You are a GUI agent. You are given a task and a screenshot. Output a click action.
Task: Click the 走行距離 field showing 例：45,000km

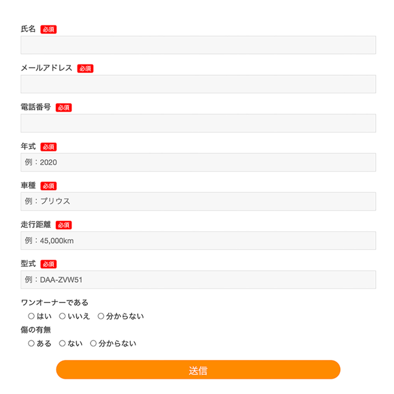198,240
